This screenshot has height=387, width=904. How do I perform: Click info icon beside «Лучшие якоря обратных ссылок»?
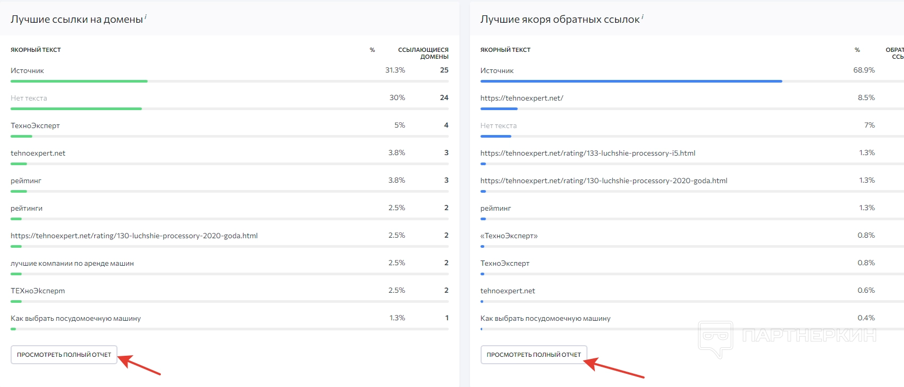tap(643, 17)
